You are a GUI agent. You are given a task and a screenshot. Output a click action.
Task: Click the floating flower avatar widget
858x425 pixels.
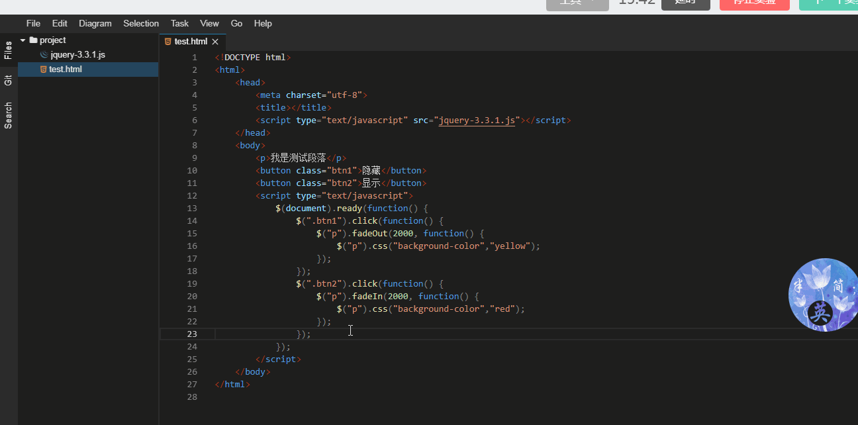tap(823, 295)
